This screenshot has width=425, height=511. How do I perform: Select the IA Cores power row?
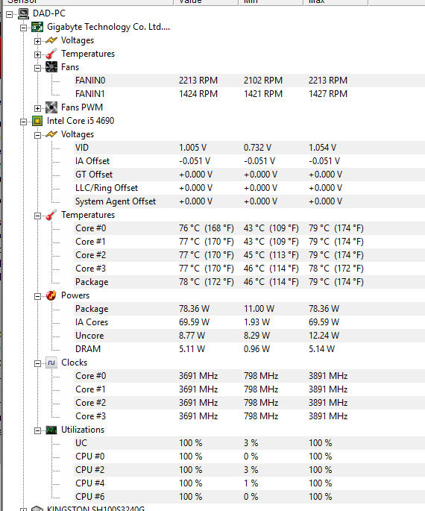pyautogui.click(x=249, y=322)
